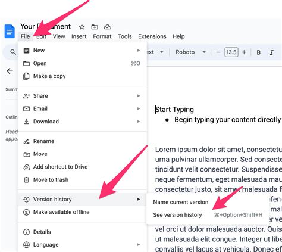The height and width of the screenshot is (252, 282).
Task: Open the File menu
Action: pyautogui.click(x=26, y=36)
